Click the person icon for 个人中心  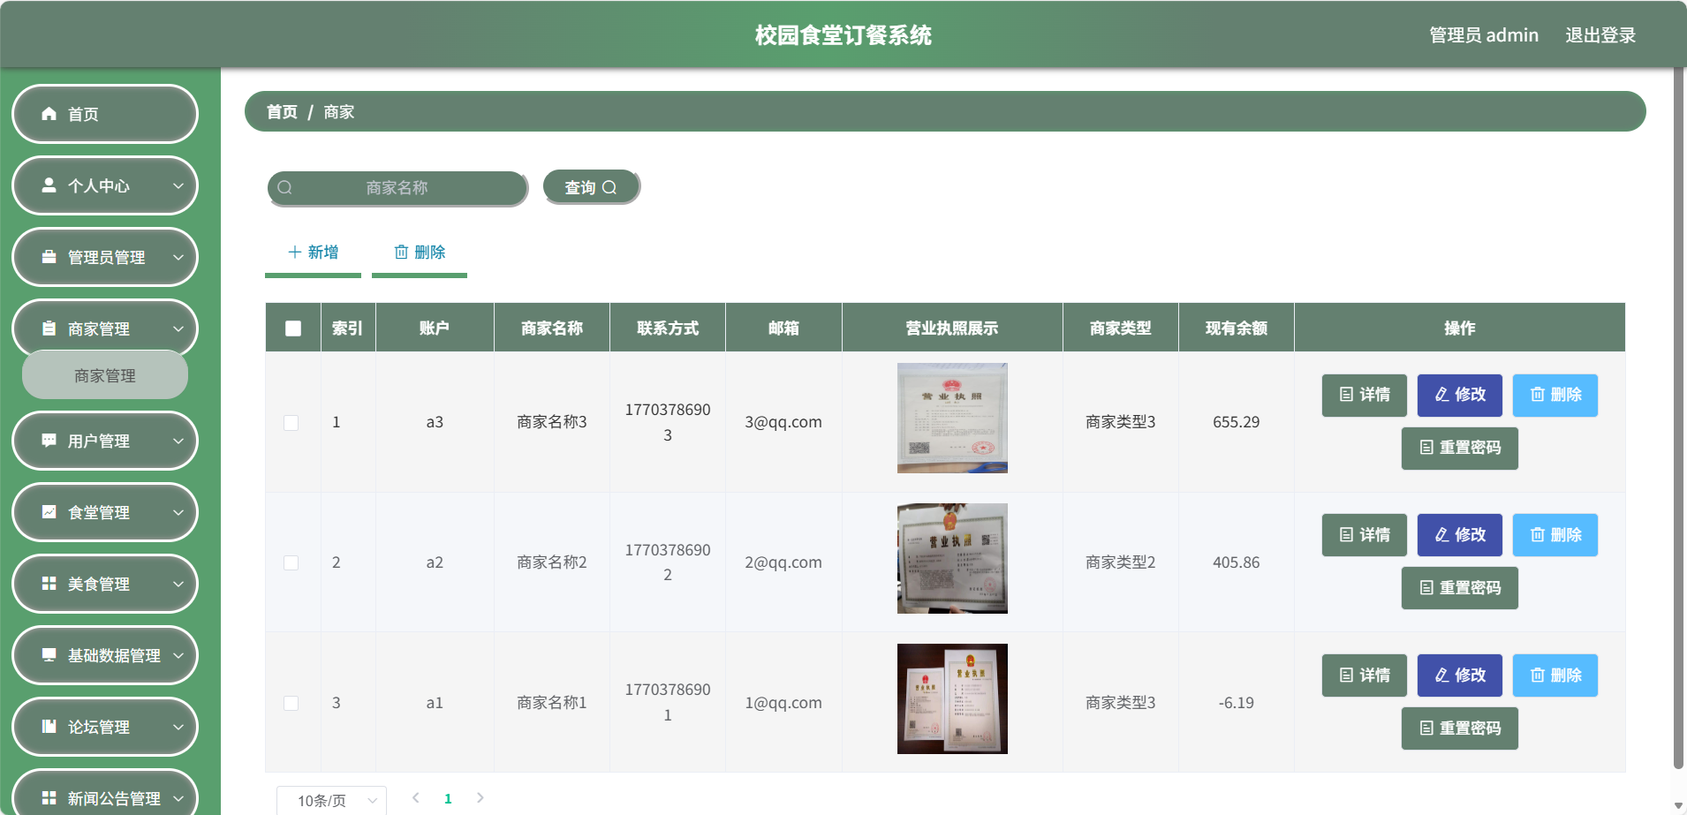pos(49,185)
